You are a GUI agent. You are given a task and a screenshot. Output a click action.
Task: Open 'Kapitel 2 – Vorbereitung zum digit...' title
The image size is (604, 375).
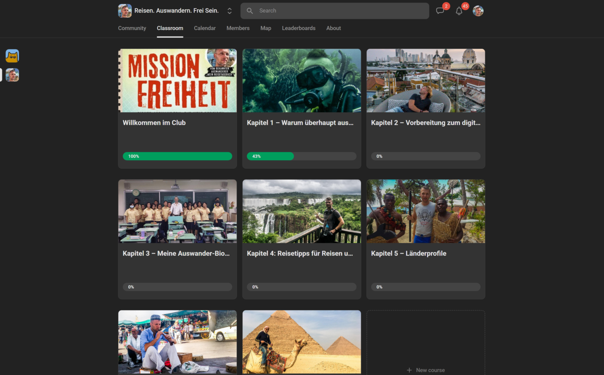[x=426, y=123]
